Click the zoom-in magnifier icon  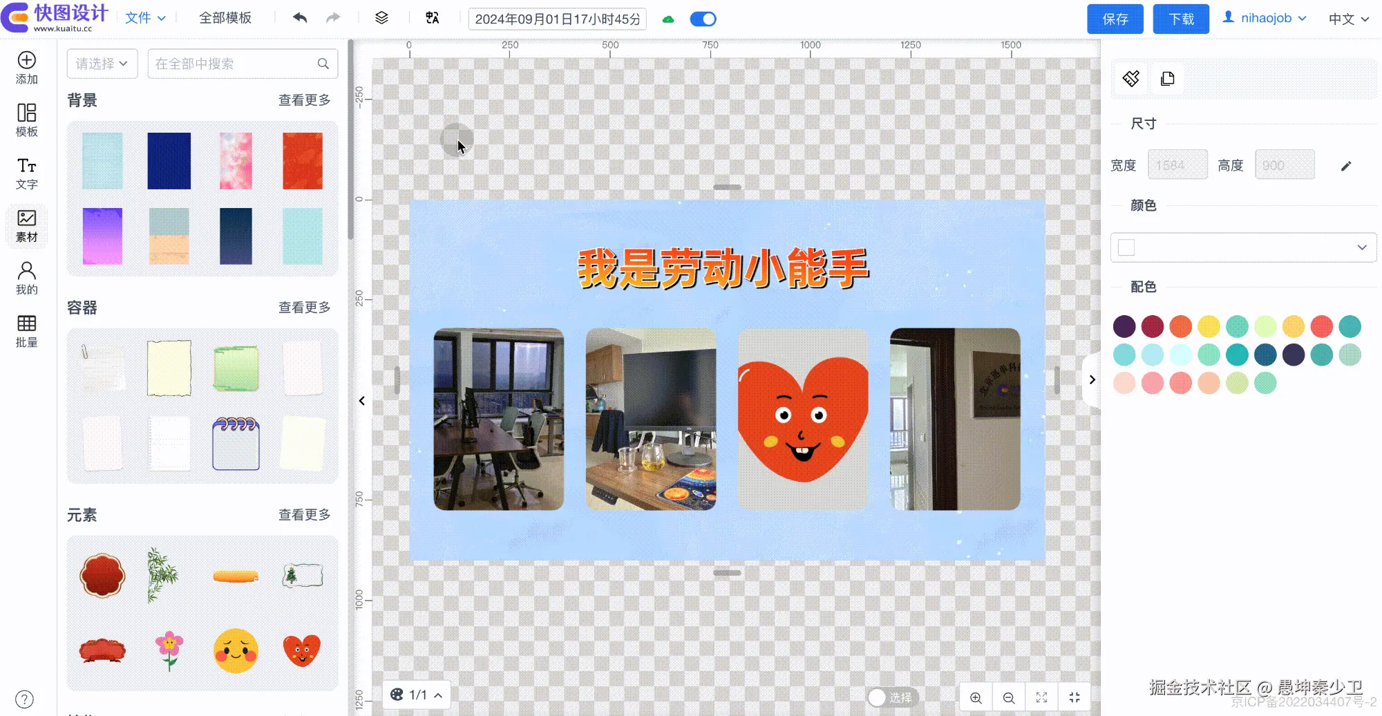975,697
